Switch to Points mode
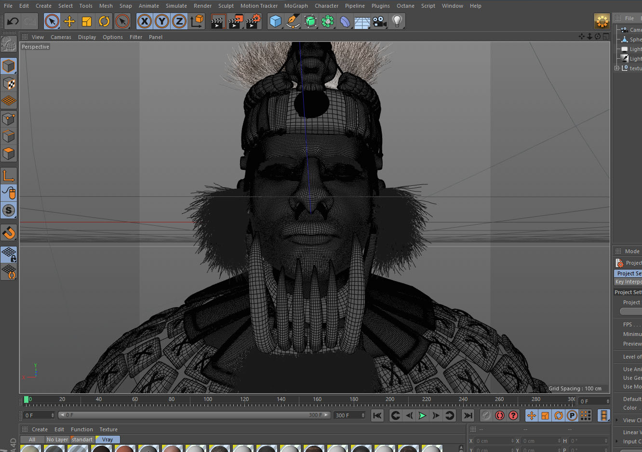 pos(9,118)
